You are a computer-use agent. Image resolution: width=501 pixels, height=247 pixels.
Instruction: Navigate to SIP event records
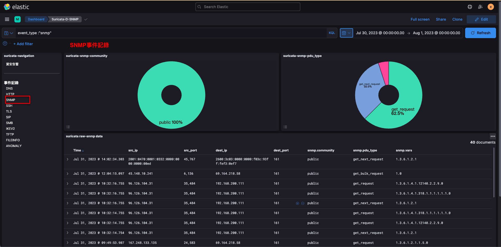coord(8,117)
